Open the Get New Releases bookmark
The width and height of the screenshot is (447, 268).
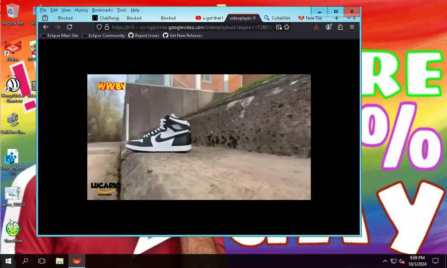coord(182,36)
